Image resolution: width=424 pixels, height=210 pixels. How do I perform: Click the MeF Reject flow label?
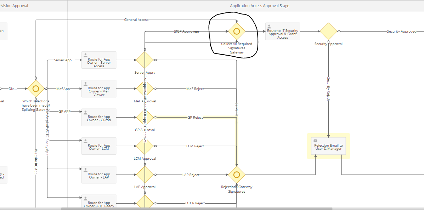195,89
